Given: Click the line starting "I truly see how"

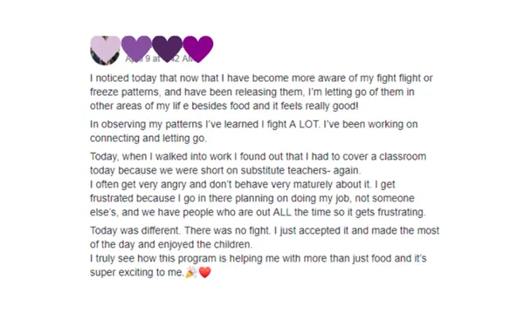Looking at the screenshot, I should (259, 258).
